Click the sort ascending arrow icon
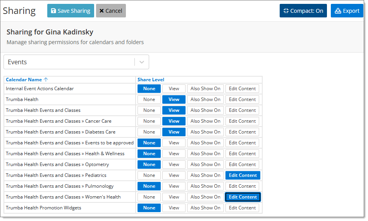The image size is (368, 221). tap(46, 79)
